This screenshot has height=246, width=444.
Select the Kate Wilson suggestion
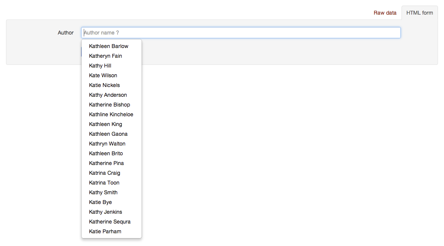[x=103, y=75]
